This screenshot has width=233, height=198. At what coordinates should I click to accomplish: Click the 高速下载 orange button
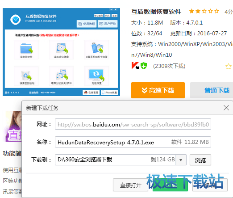pyautogui.click(x=158, y=90)
